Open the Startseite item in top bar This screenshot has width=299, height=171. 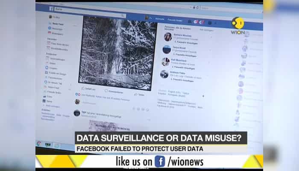tap(160, 19)
